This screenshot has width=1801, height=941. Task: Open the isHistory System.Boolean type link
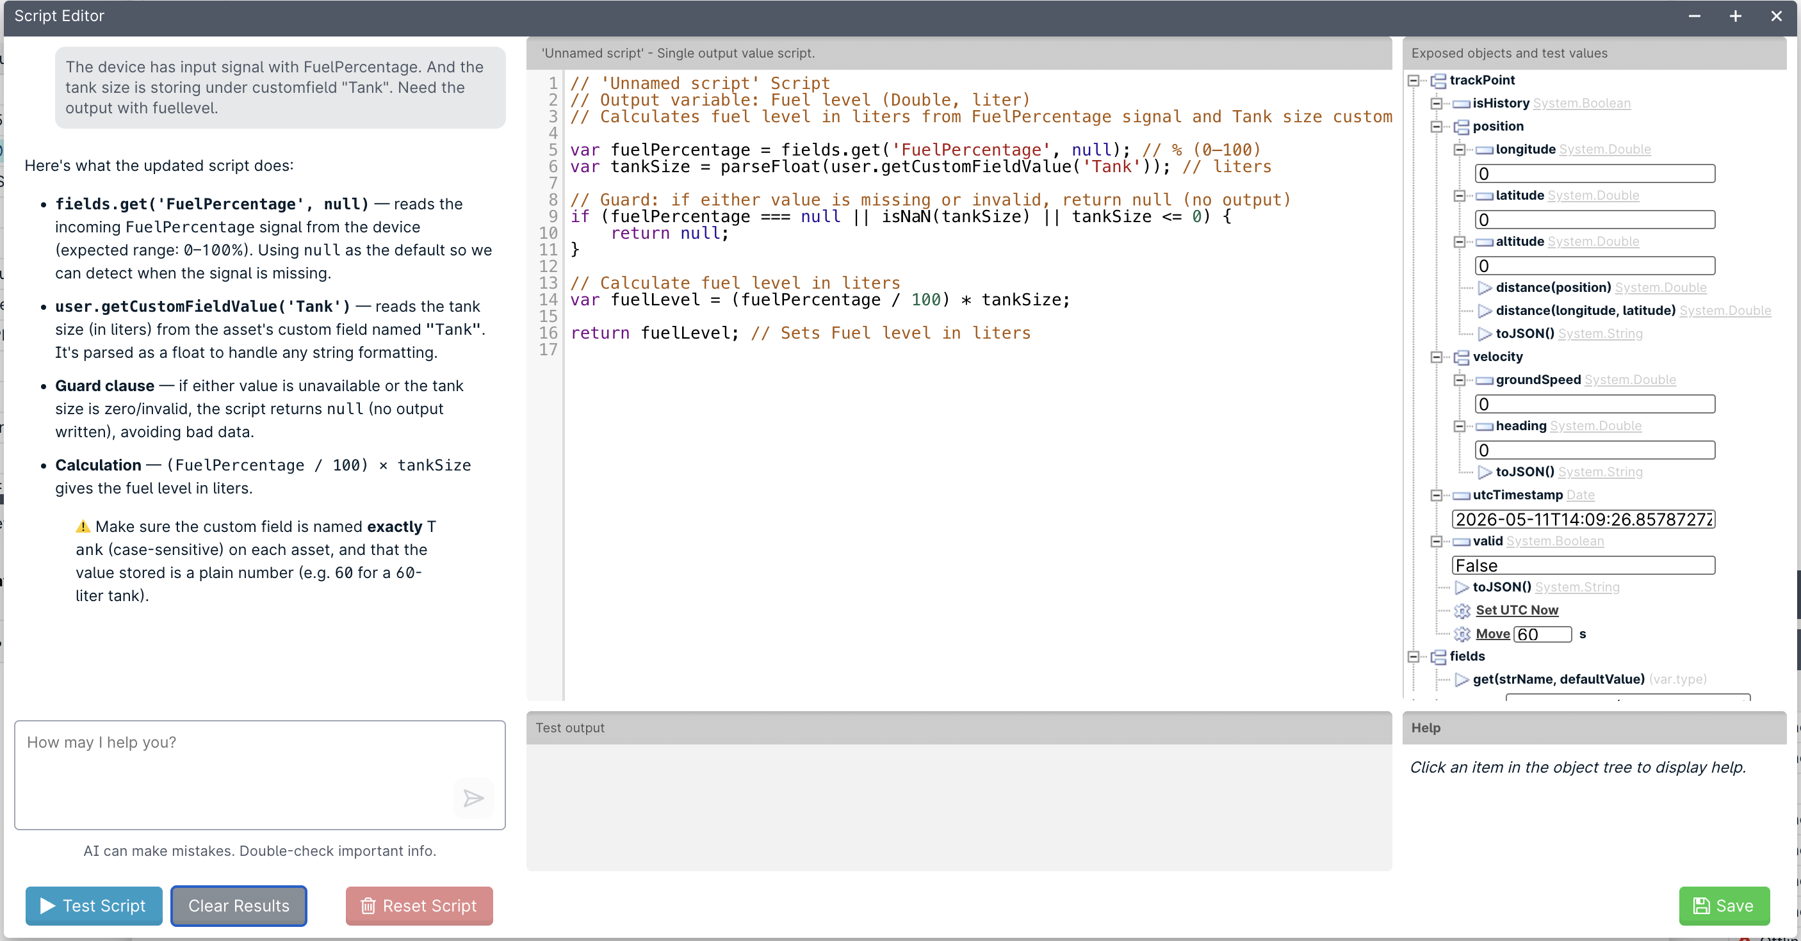1581,104
